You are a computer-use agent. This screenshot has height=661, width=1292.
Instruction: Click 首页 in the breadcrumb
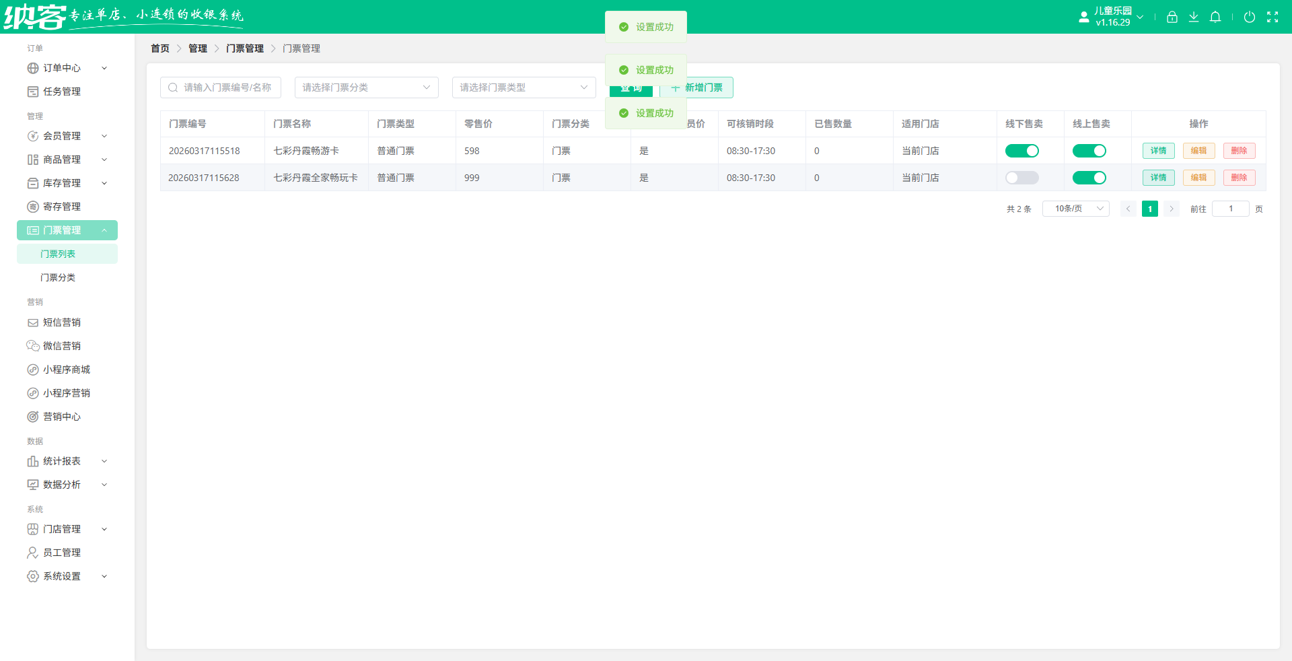coord(160,48)
